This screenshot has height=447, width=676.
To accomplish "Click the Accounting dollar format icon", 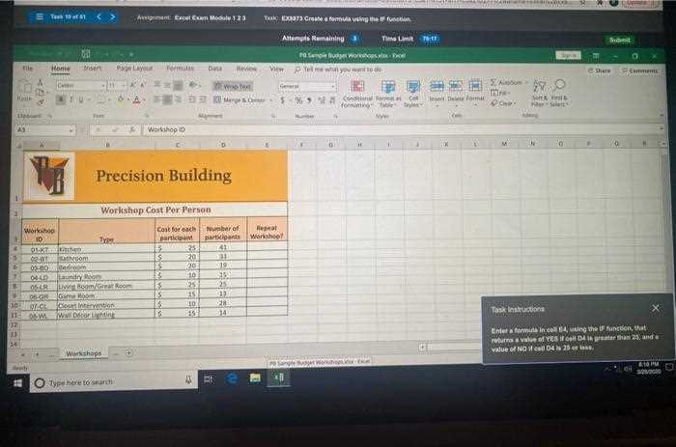I will pyautogui.click(x=282, y=100).
